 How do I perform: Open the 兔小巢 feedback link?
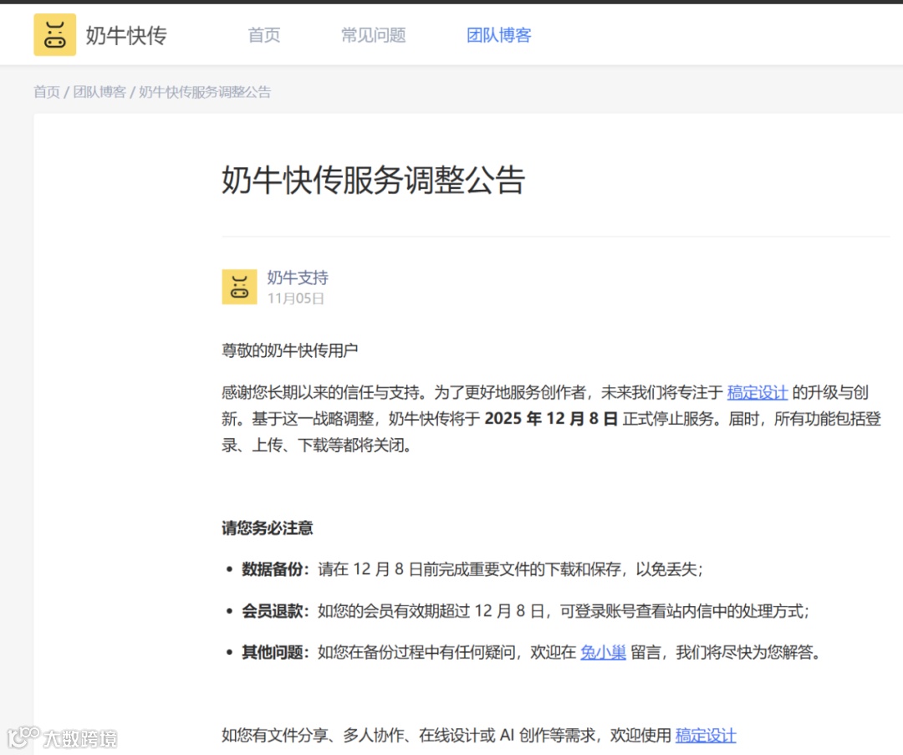[603, 652]
